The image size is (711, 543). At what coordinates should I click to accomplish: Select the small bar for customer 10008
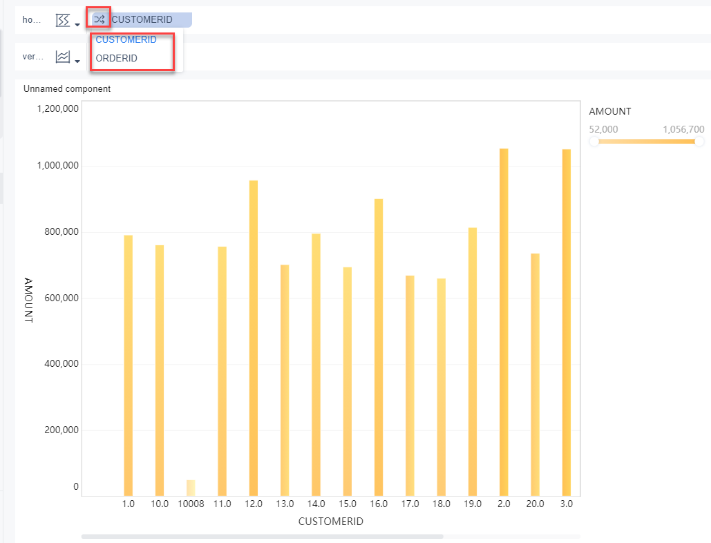(191, 488)
